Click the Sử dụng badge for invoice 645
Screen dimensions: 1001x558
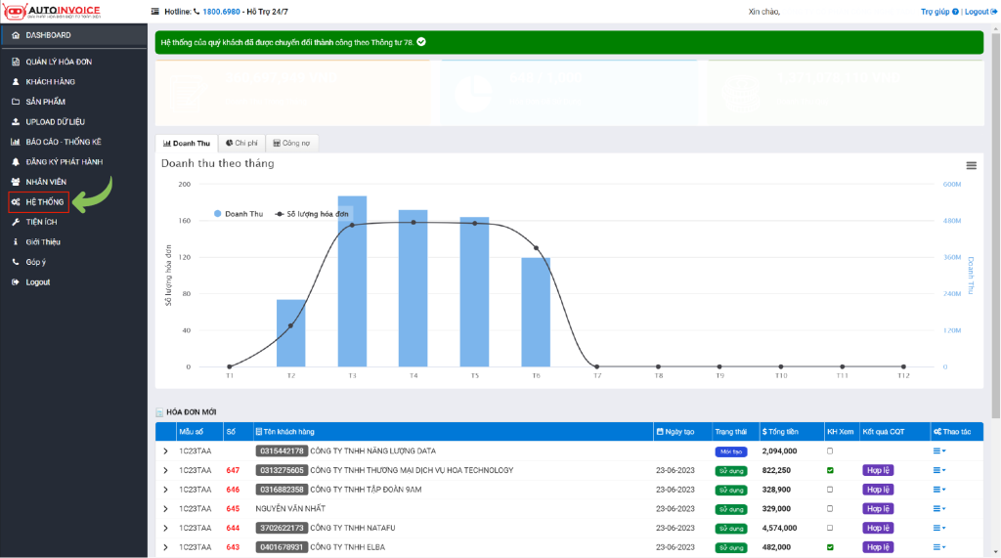(x=731, y=509)
